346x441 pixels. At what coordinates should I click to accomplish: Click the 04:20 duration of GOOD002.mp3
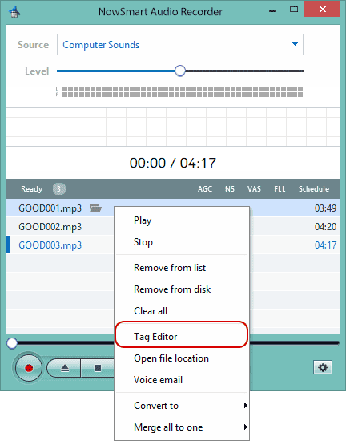(325, 227)
